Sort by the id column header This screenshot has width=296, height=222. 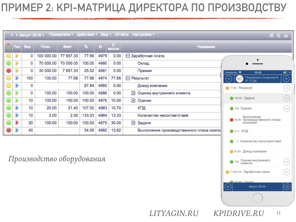point(100,47)
